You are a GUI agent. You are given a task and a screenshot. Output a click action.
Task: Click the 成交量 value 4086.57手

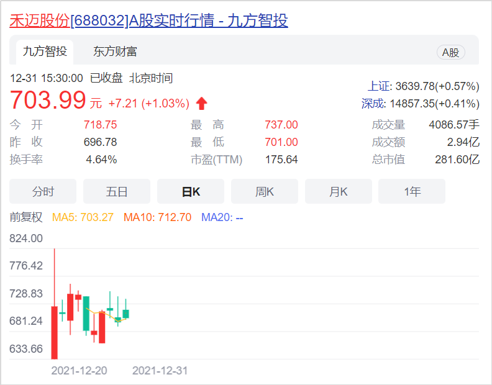(454, 125)
